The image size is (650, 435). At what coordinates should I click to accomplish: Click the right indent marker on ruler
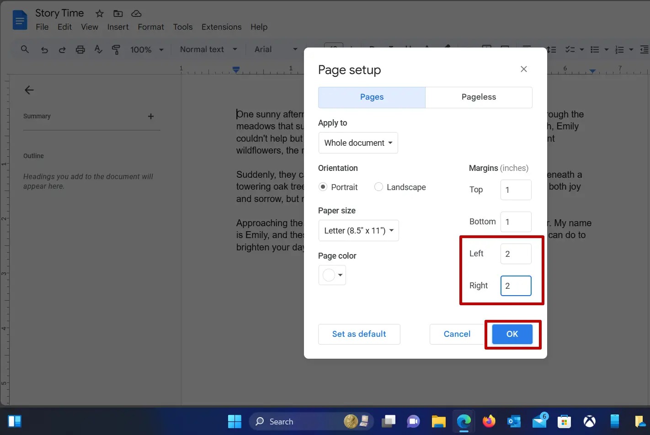point(592,71)
